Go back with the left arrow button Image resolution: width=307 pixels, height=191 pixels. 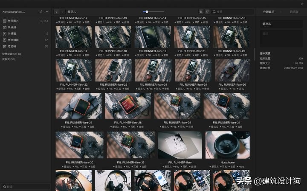[57, 12]
